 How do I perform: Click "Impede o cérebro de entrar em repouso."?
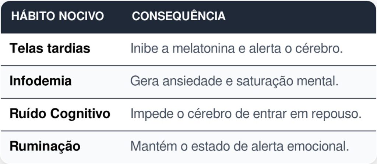pos(246,114)
